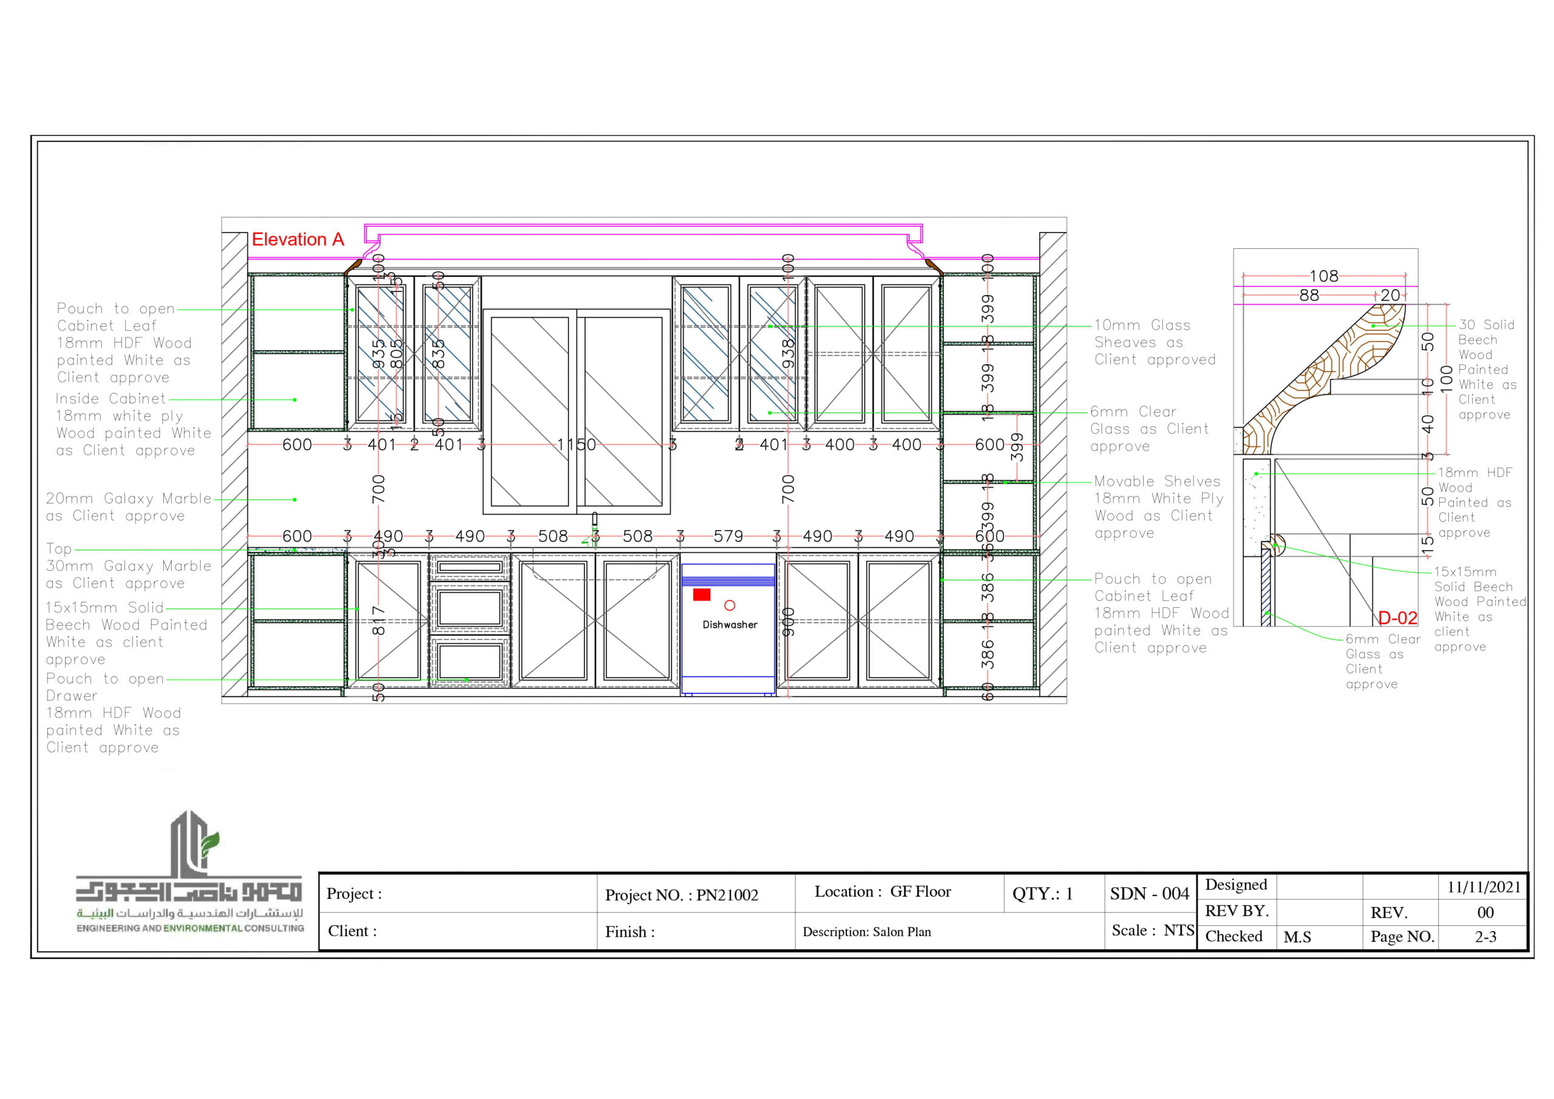
Task: Click the 'Dishwasher' text label
Action: point(729,624)
